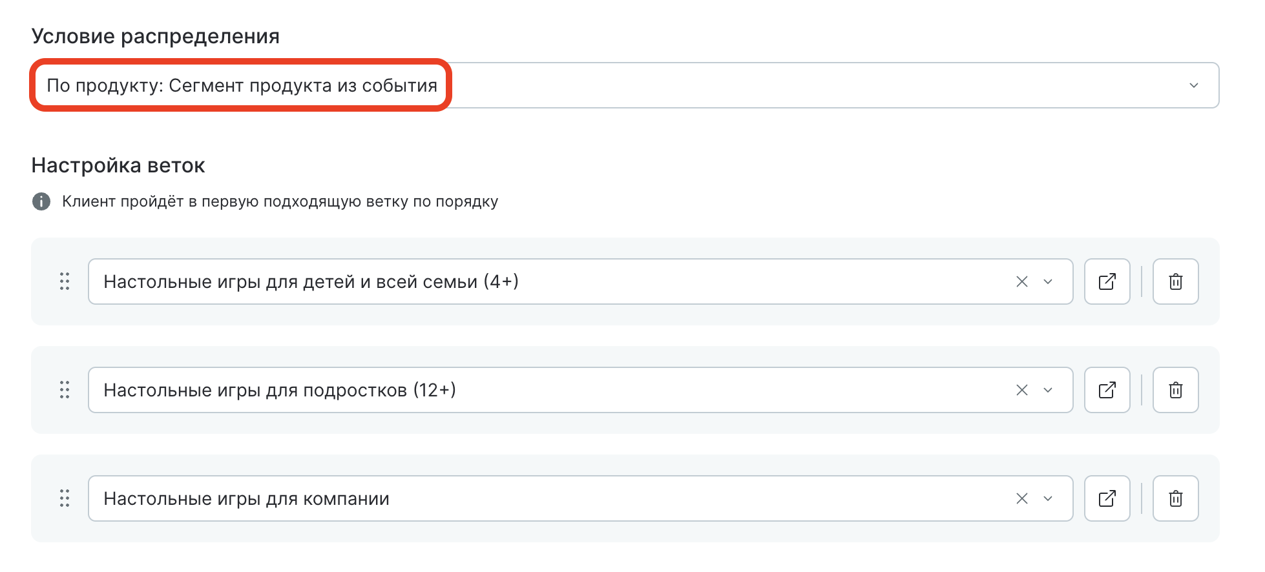Screen dimensions: 1265x572
Task: Clear the teenagers (12+) segment selection
Action: point(1021,390)
